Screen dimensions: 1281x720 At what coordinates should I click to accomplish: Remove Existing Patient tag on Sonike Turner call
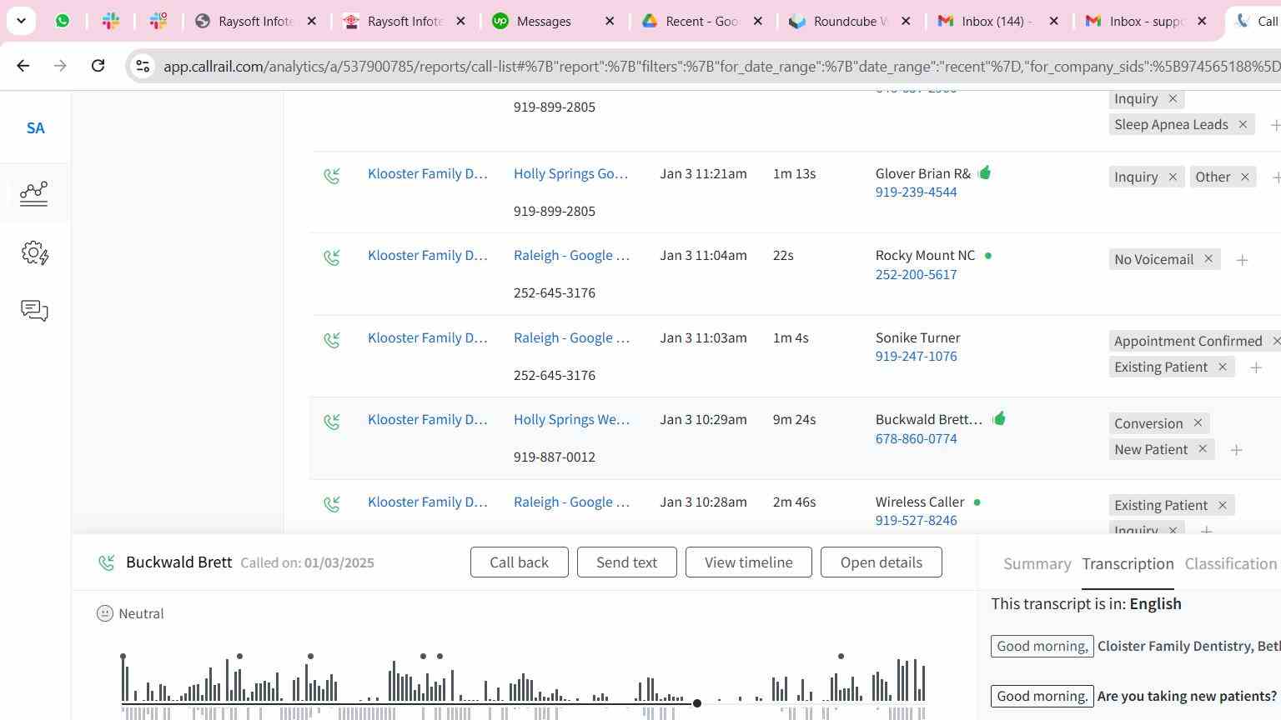[x=1223, y=367]
